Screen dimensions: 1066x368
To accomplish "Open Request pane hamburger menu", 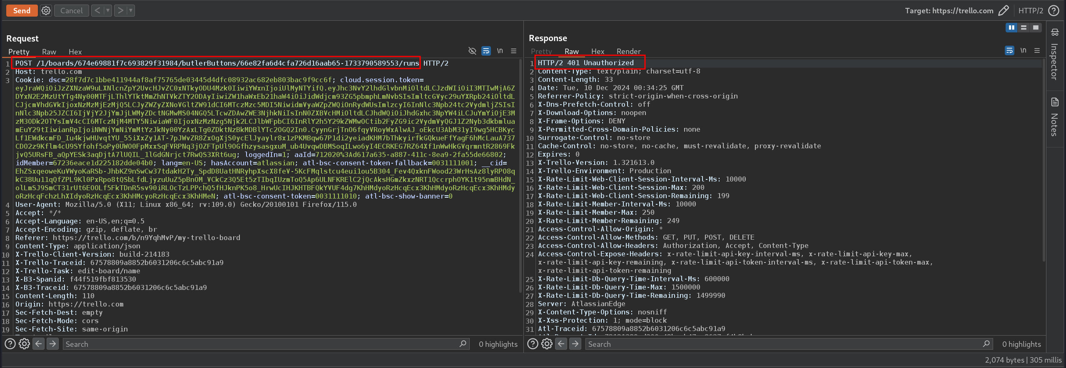I will pos(514,51).
